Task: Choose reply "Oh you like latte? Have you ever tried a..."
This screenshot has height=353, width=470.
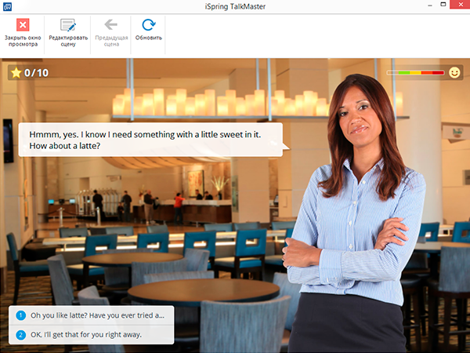Action: 97,316
